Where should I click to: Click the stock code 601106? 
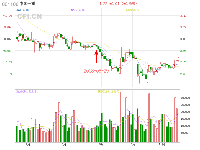coord(10,4)
